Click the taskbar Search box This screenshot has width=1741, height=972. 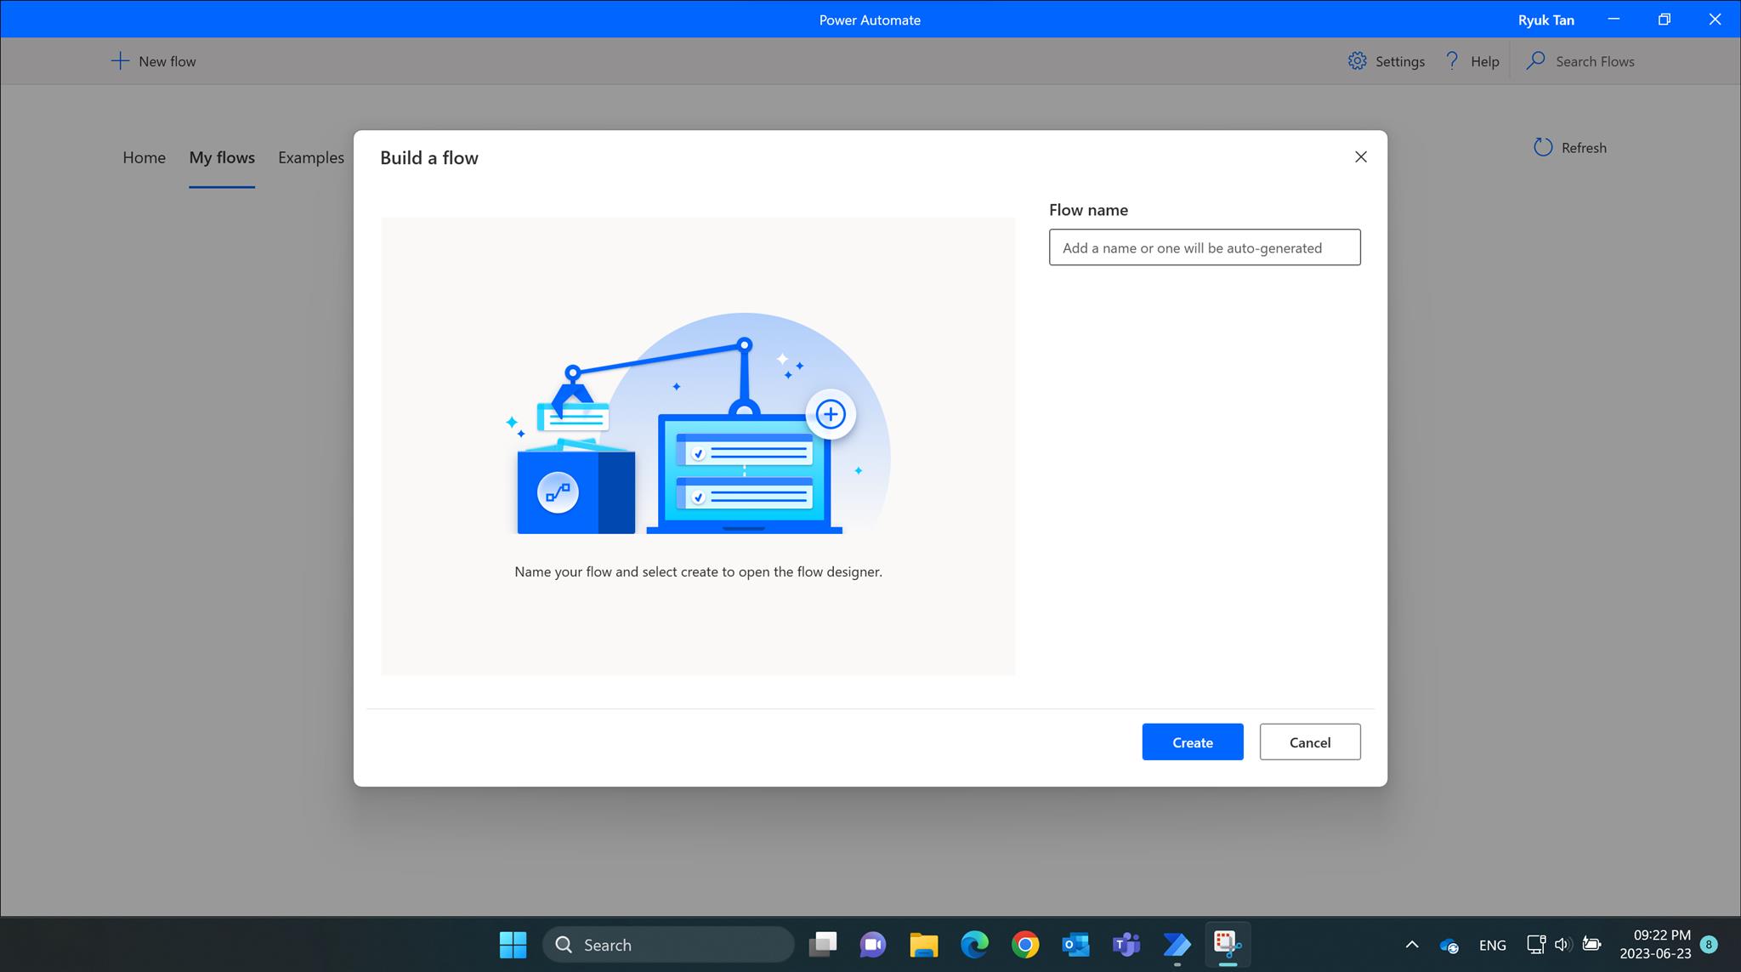point(668,945)
